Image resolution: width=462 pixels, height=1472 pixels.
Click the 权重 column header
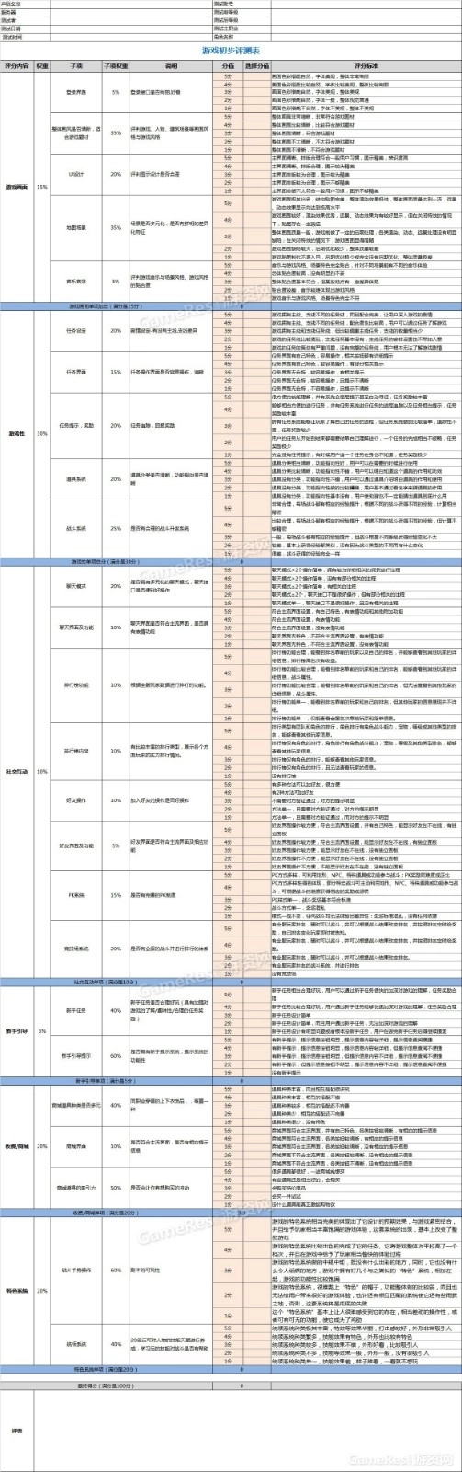[42, 66]
